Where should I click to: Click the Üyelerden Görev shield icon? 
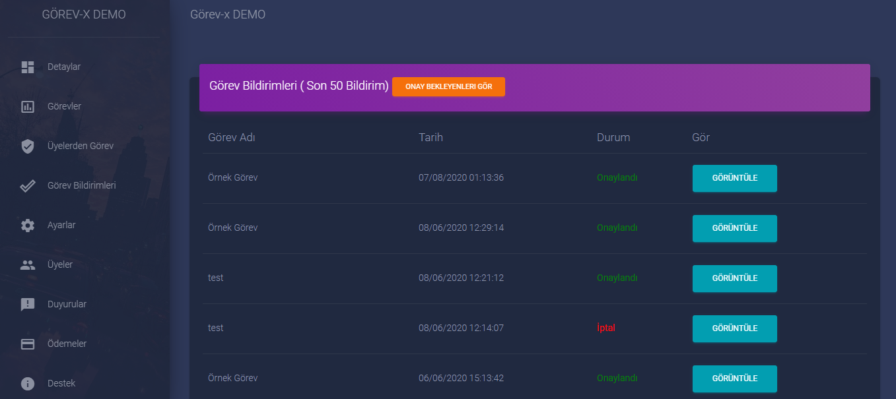tap(28, 146)
